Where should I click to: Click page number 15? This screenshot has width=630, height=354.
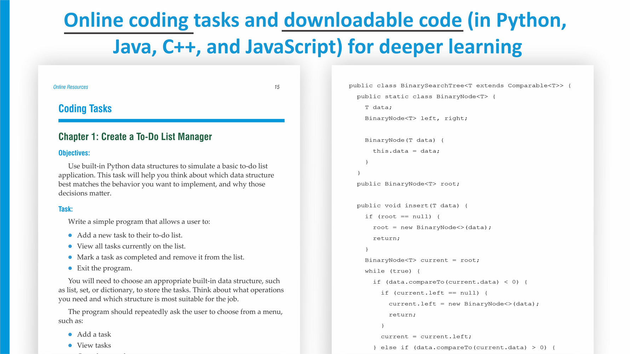tap(277, 87)
